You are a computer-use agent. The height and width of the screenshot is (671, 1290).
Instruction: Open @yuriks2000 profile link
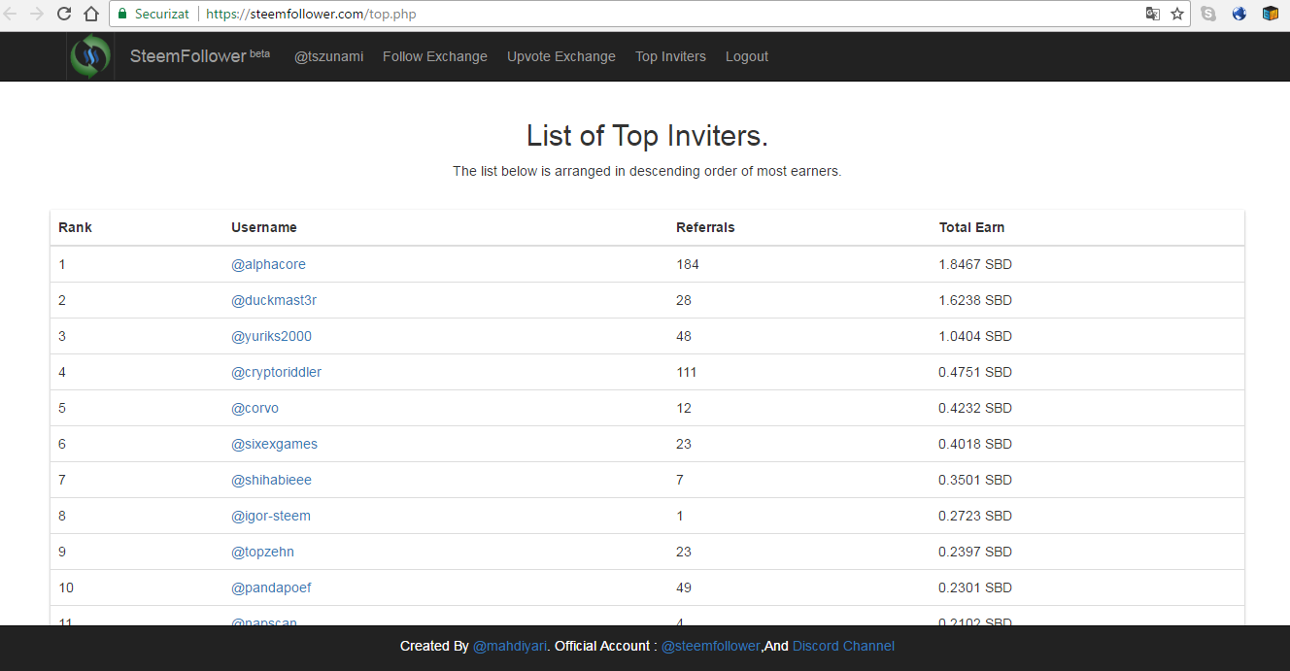(x=271, y=336)
